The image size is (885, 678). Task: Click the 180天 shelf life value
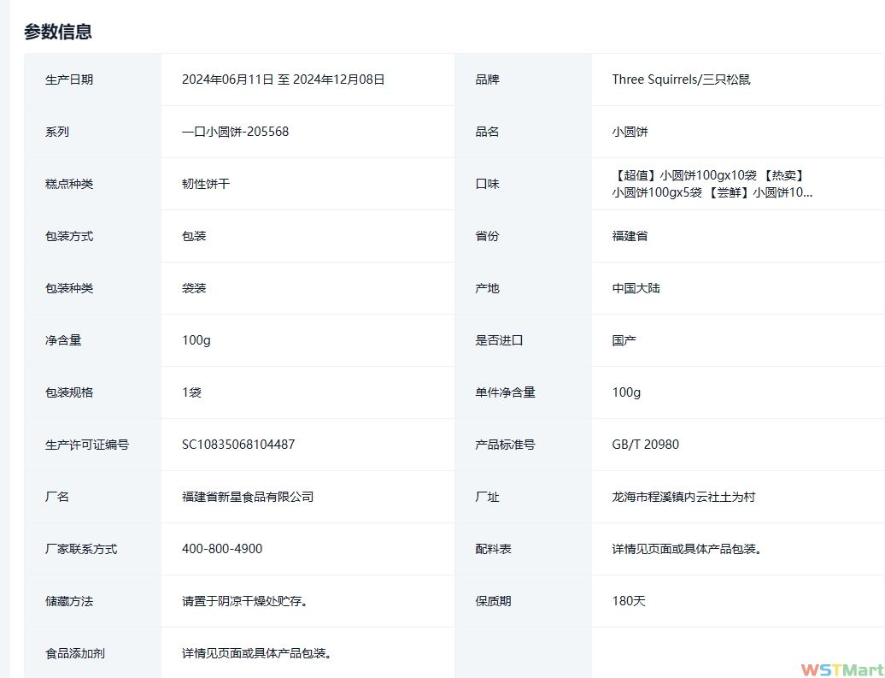[x=629, y=601]
